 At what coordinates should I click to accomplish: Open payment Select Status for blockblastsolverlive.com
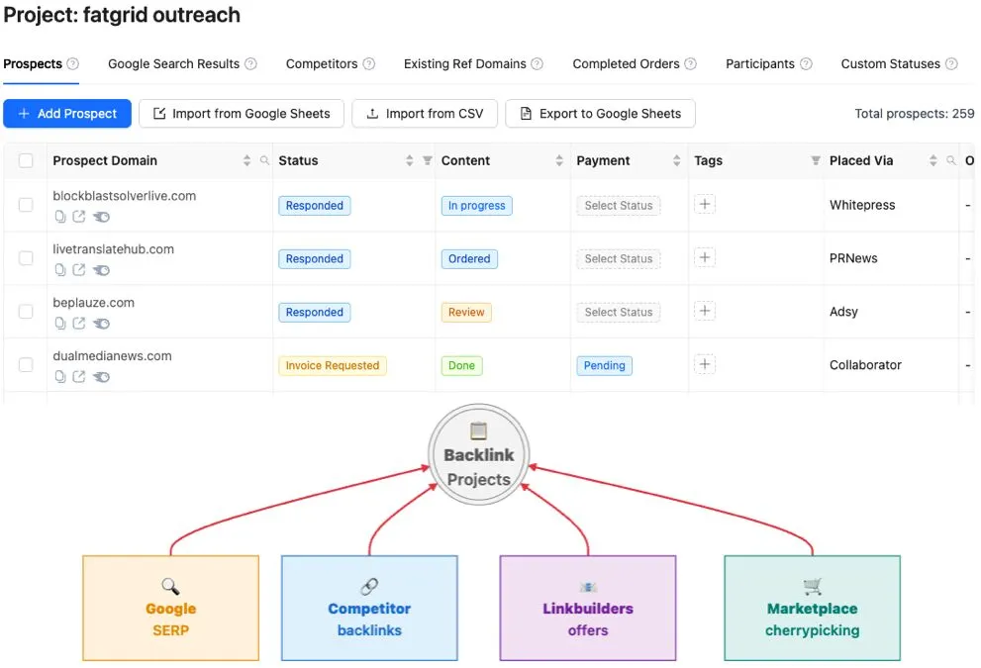click(x=619, y=206)
